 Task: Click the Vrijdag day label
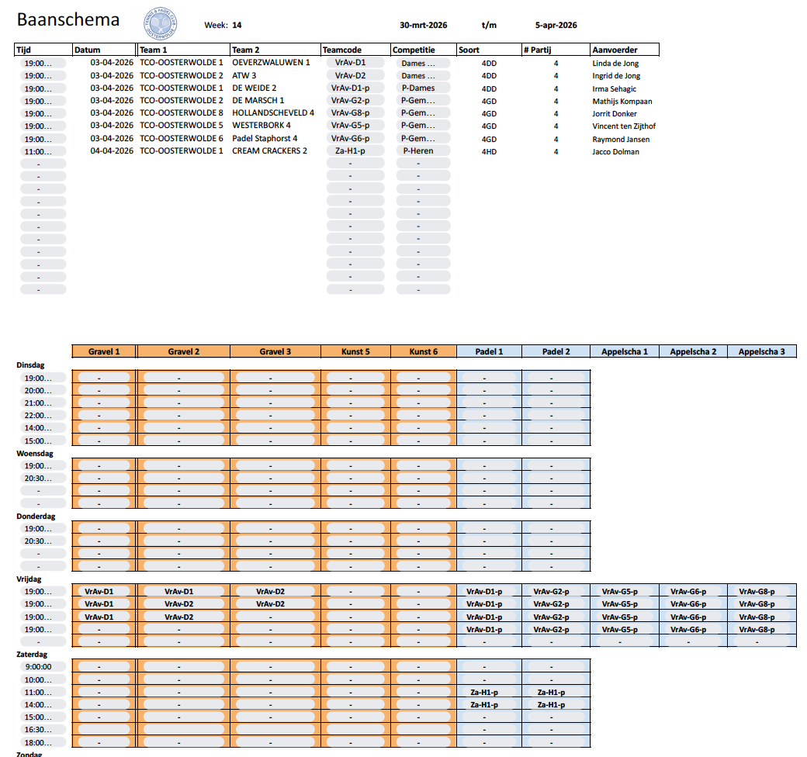29,579
